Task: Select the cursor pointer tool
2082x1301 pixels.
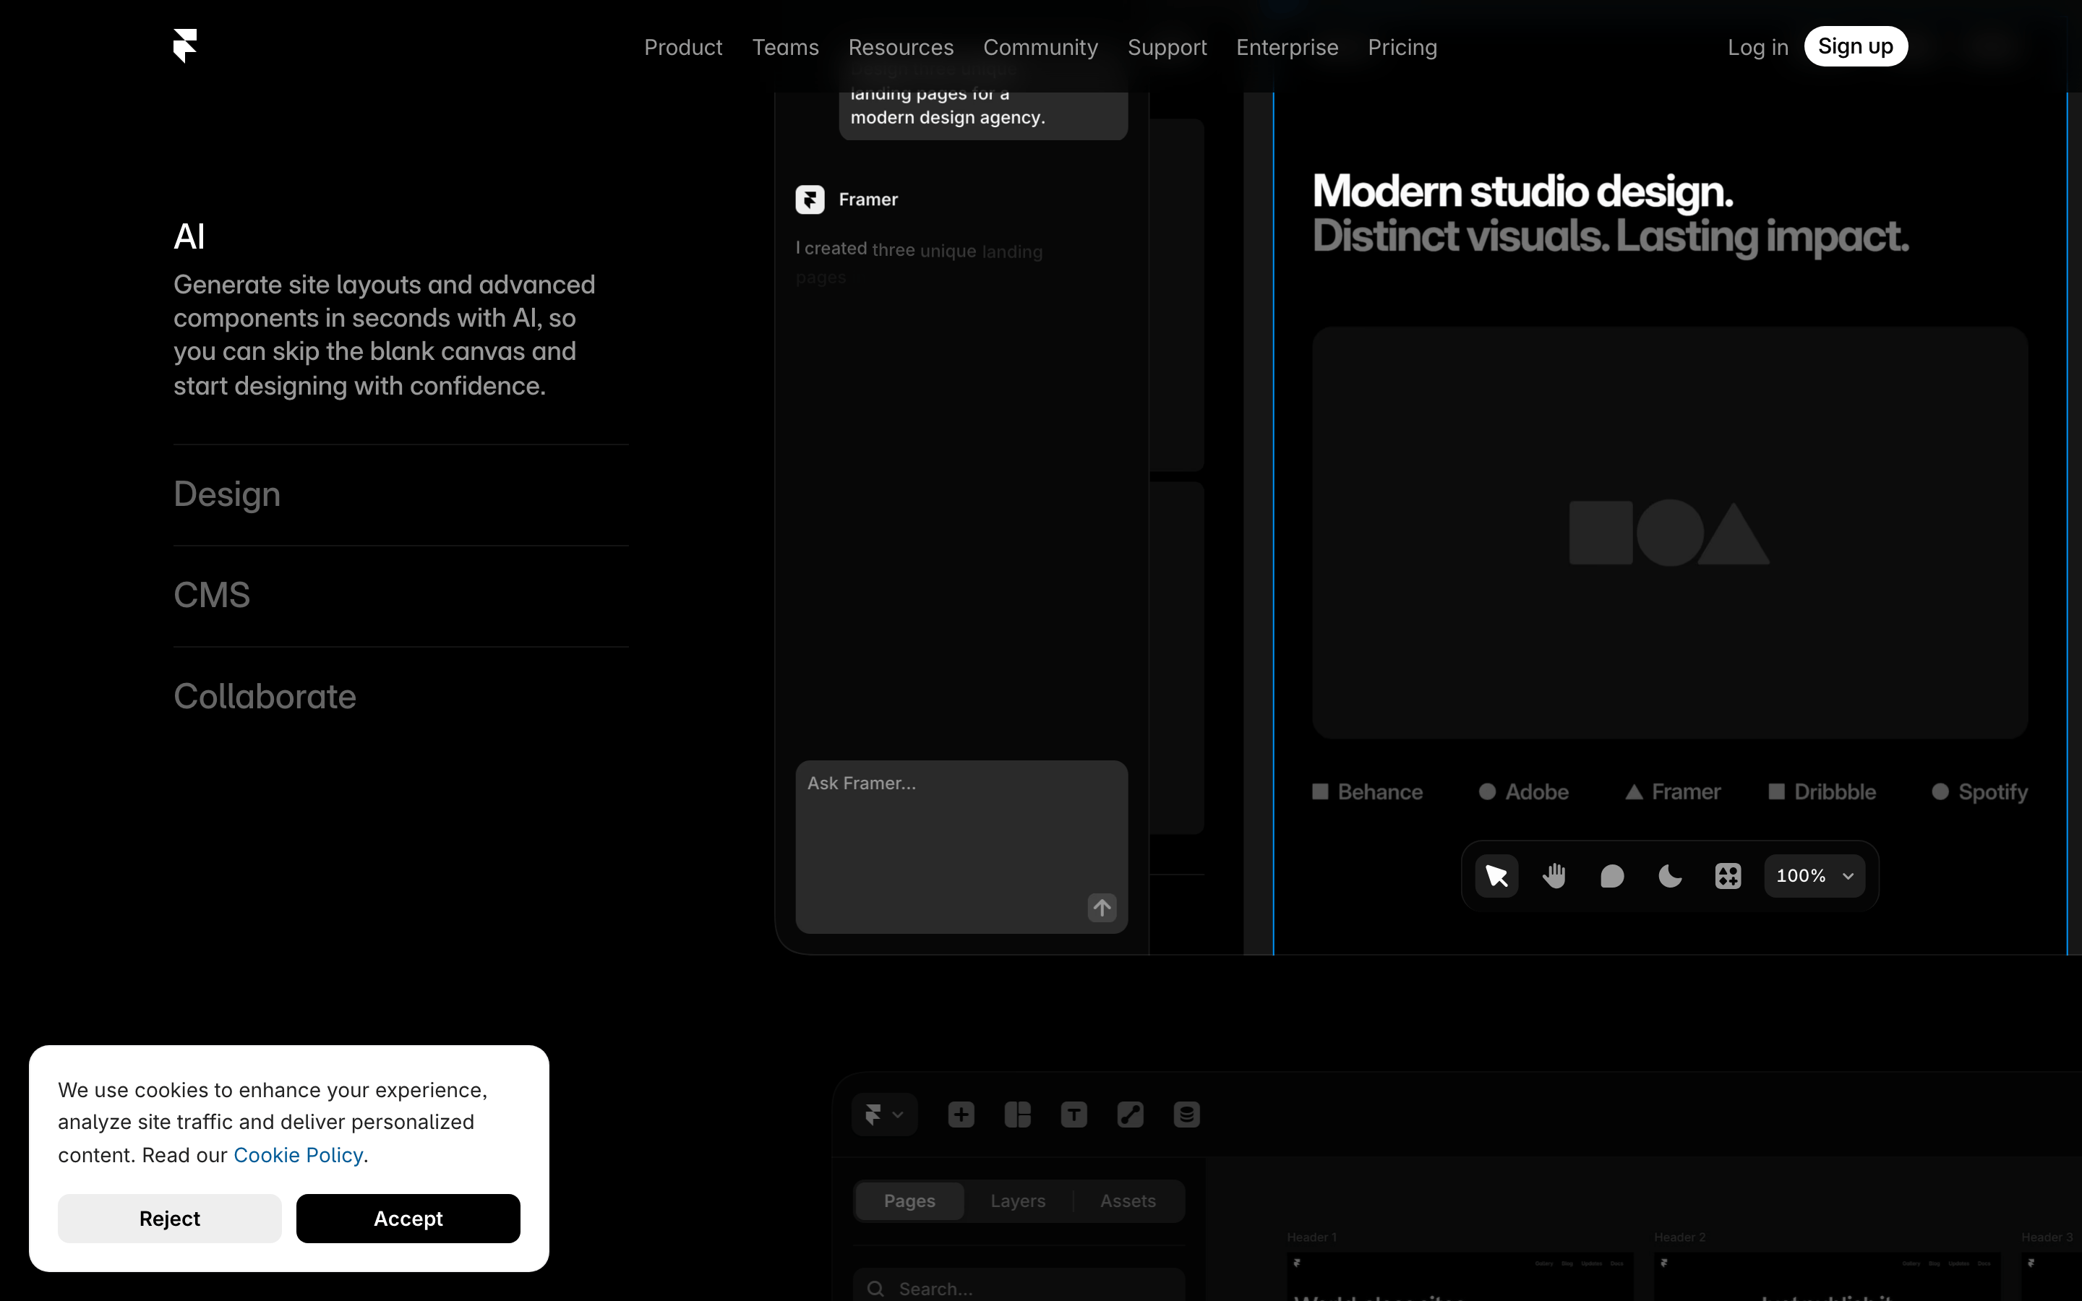Action: coord(1497,876)
